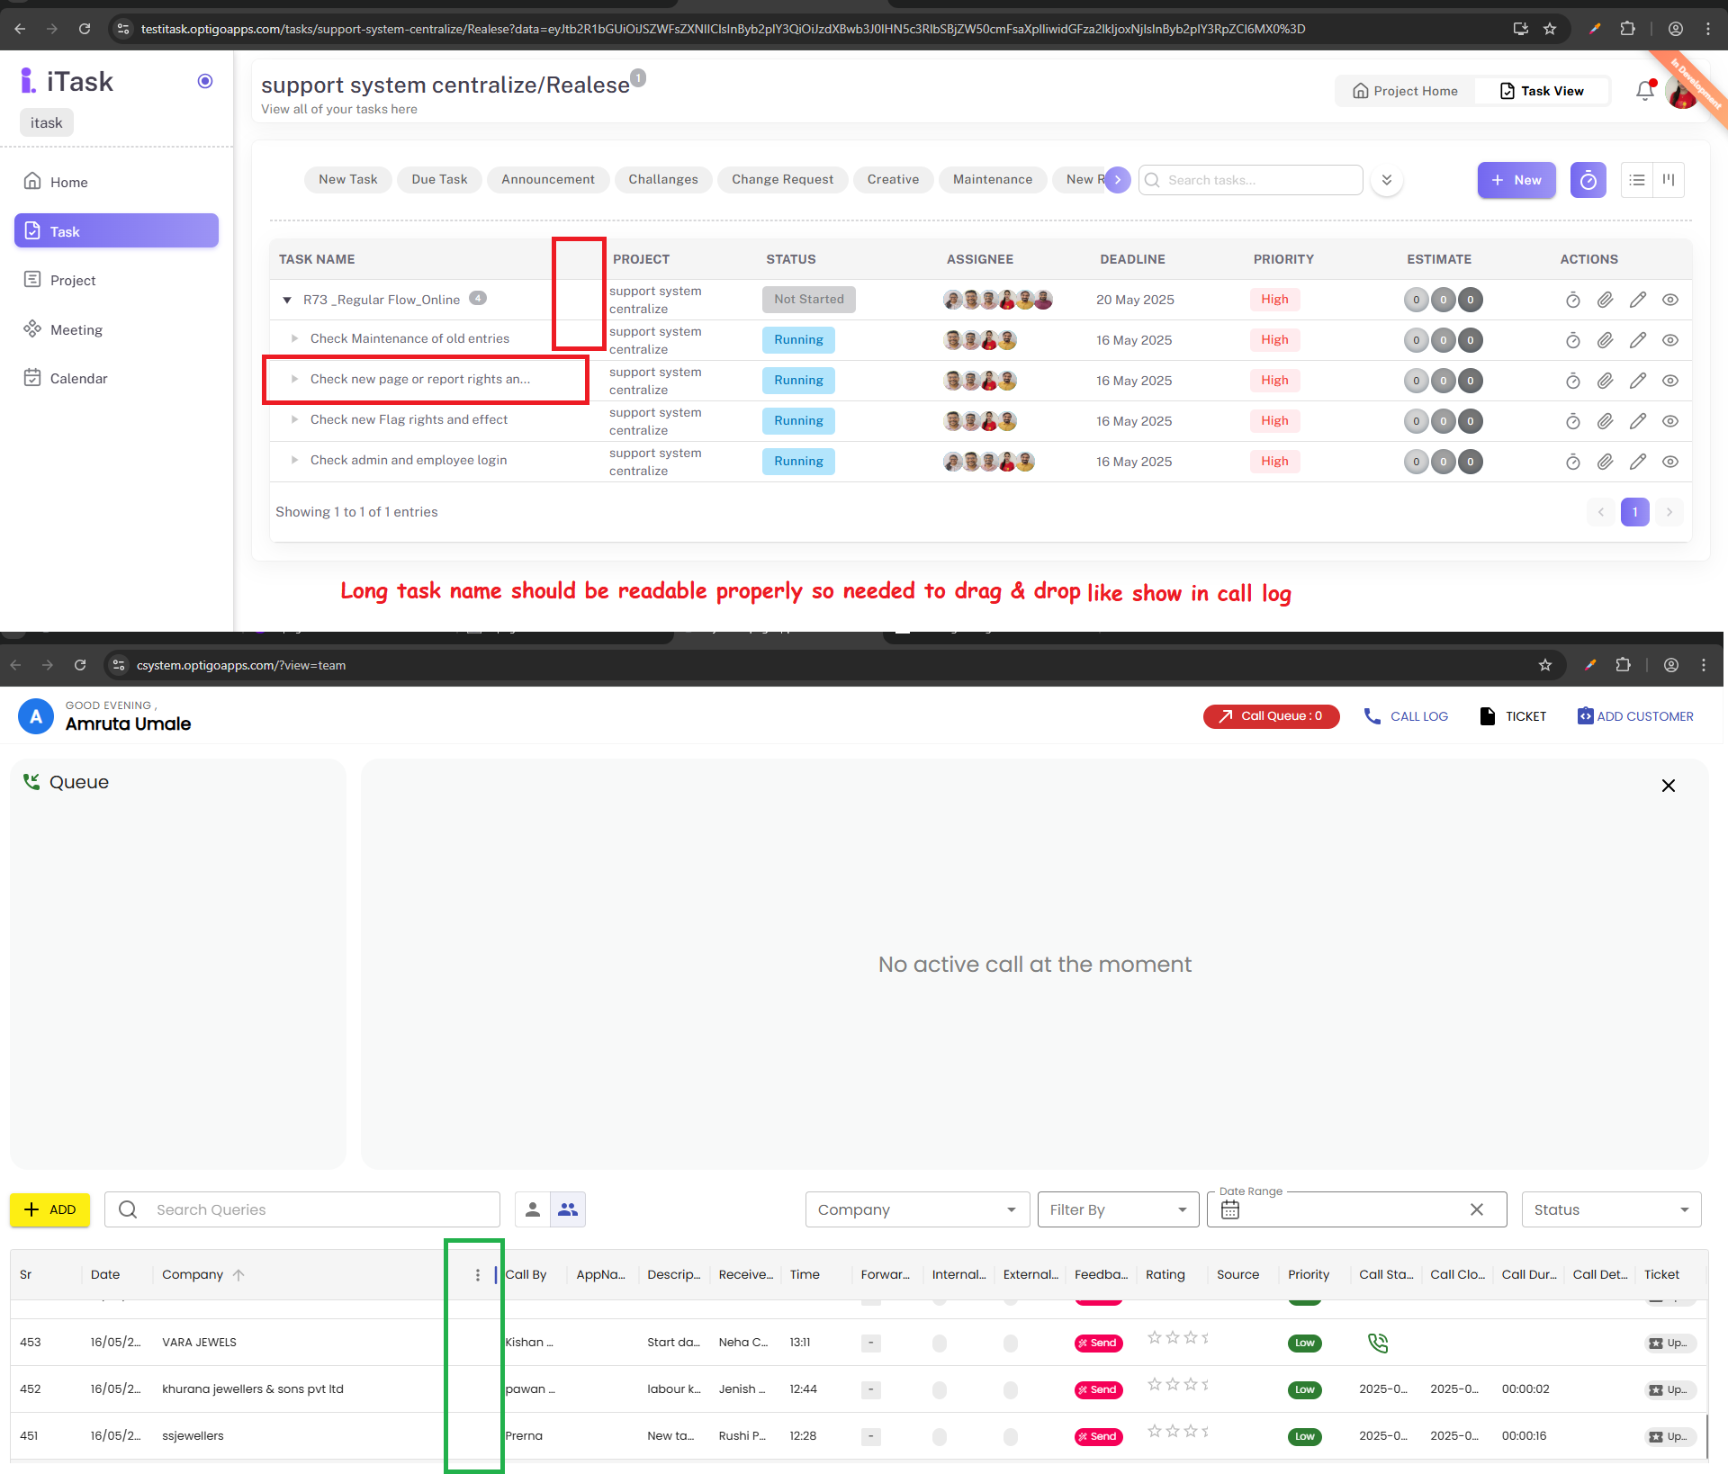Open the Company dropdown filter
Image resolution: width=1728 pixels, height=1483 pixels.
[916, 1209]
